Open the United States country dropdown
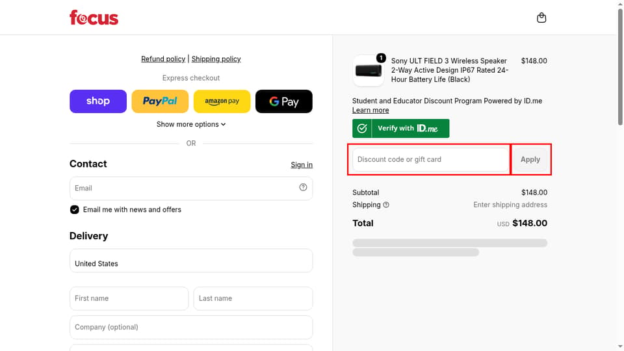The height and width of the screenshot is (351, 624). tap(191, 261)
